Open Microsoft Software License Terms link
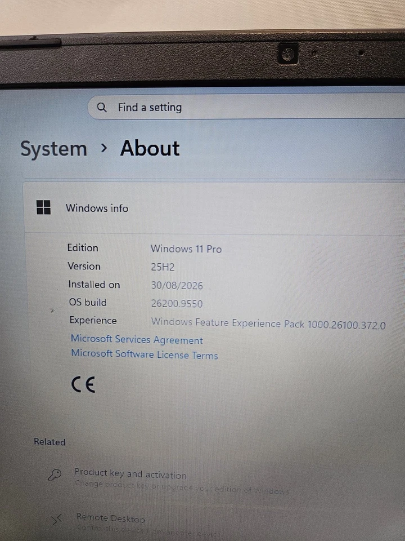 145,354
